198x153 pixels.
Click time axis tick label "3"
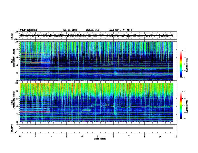coord(66,136)
